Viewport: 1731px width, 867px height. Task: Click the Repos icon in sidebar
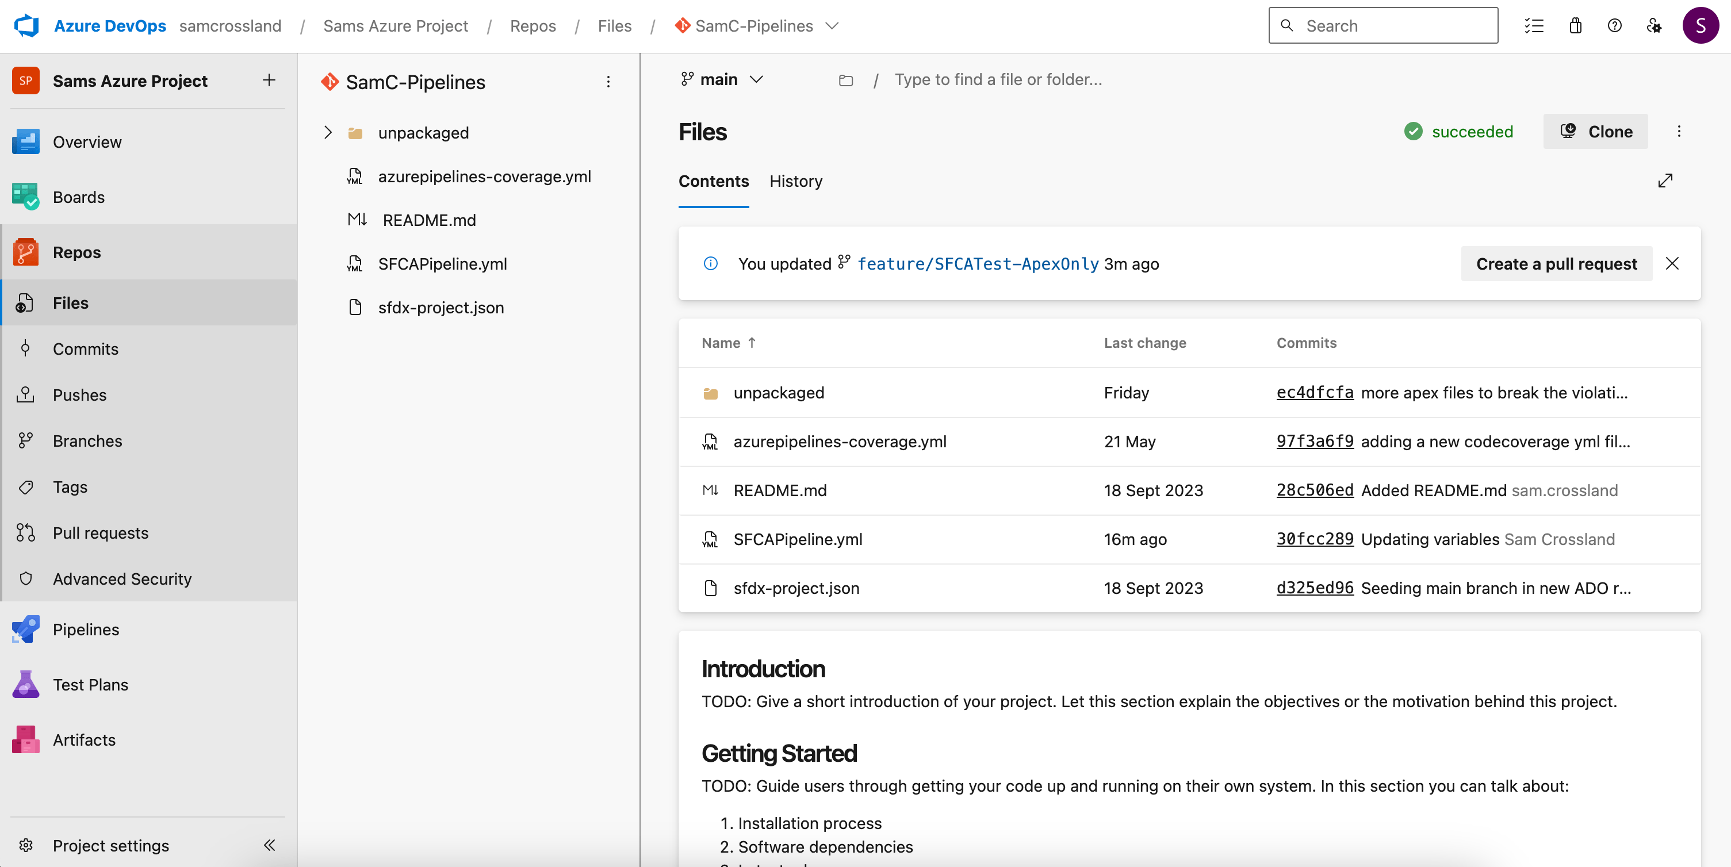click(28, 251)
